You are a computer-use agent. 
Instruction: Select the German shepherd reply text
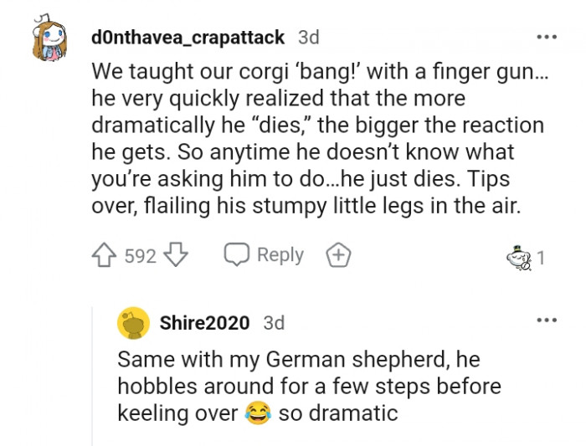308,386
